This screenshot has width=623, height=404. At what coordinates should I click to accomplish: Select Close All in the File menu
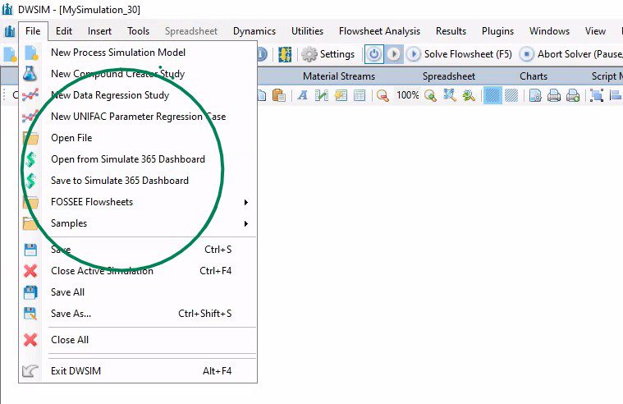(137, 340)
